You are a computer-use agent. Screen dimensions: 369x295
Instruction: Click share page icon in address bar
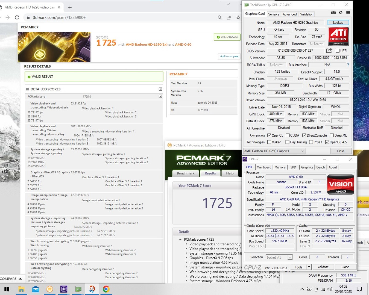[x=229, y=17]
